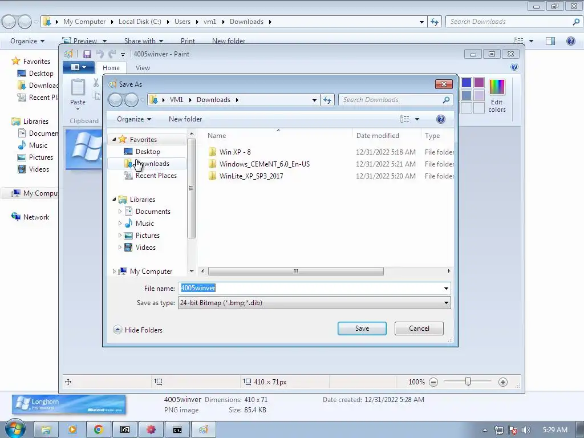This screenshot has width=584, height=438.
Task: Open Edit colors in Paint
Action: coord(497,96)
